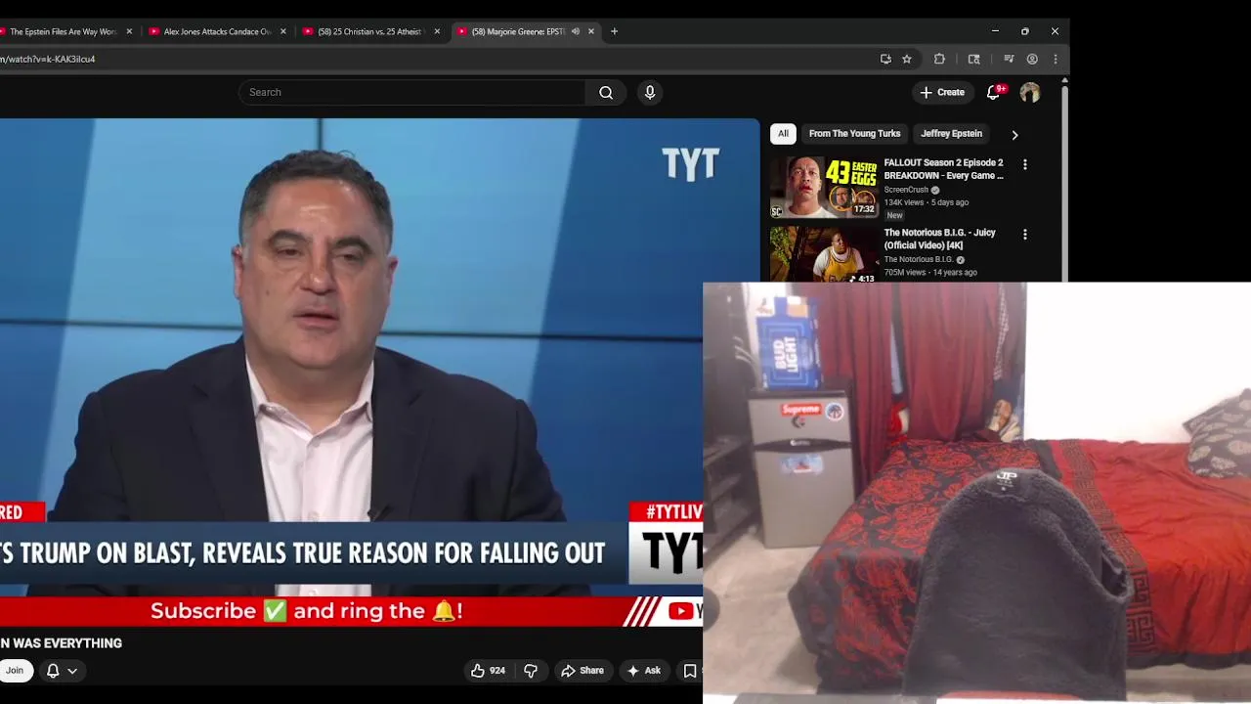Close the Marjorie Greene tab

(590, 31)
